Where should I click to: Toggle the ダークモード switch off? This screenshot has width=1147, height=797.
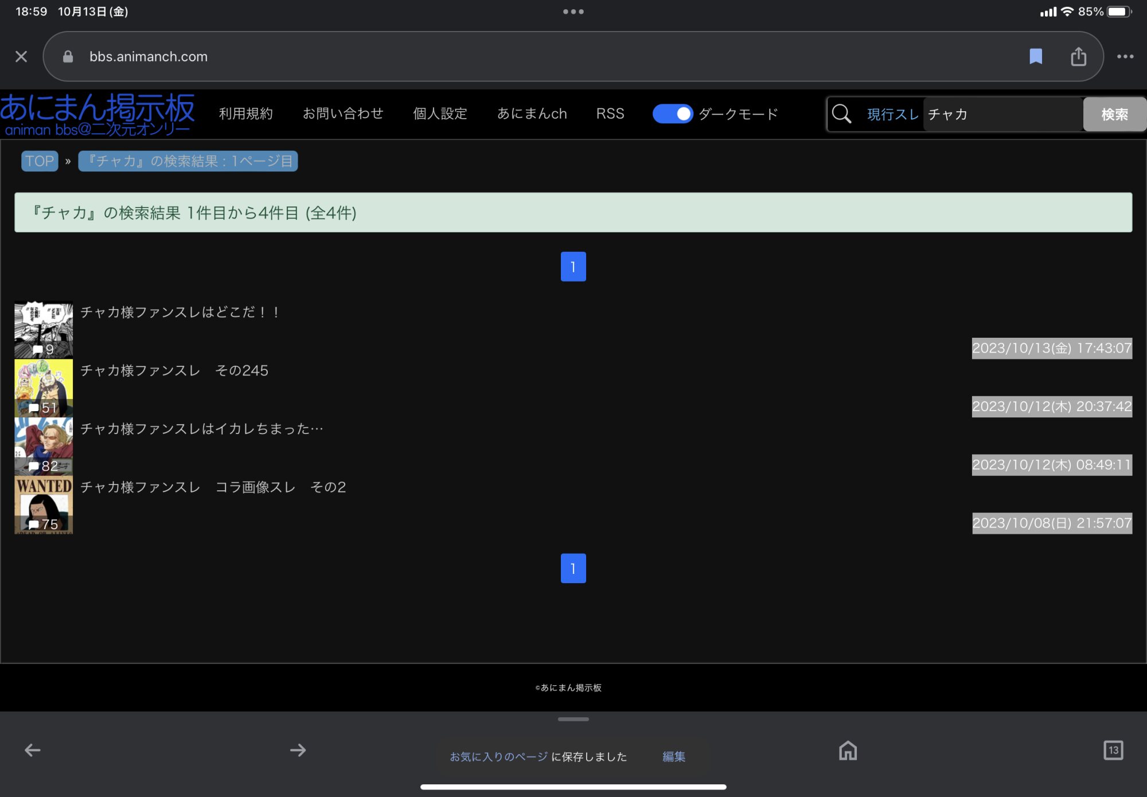coord(673,114)
